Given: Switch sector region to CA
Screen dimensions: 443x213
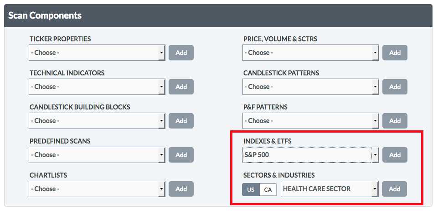Looking at the screenshot, I should pos(268,189).
